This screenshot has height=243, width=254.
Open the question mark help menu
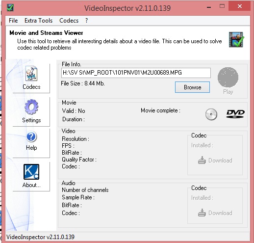[86, 21]
